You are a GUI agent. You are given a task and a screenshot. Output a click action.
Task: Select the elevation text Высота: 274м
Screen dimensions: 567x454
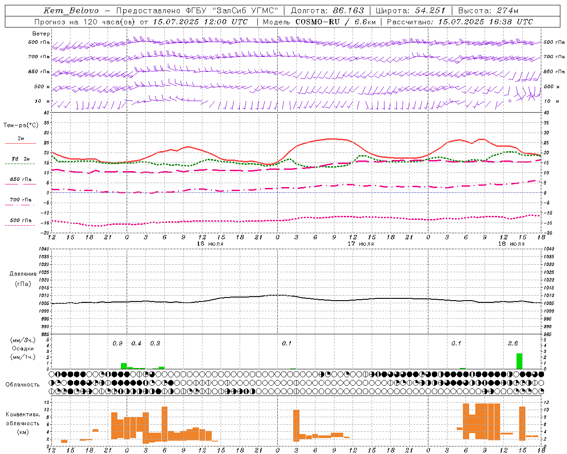point(488,11)
